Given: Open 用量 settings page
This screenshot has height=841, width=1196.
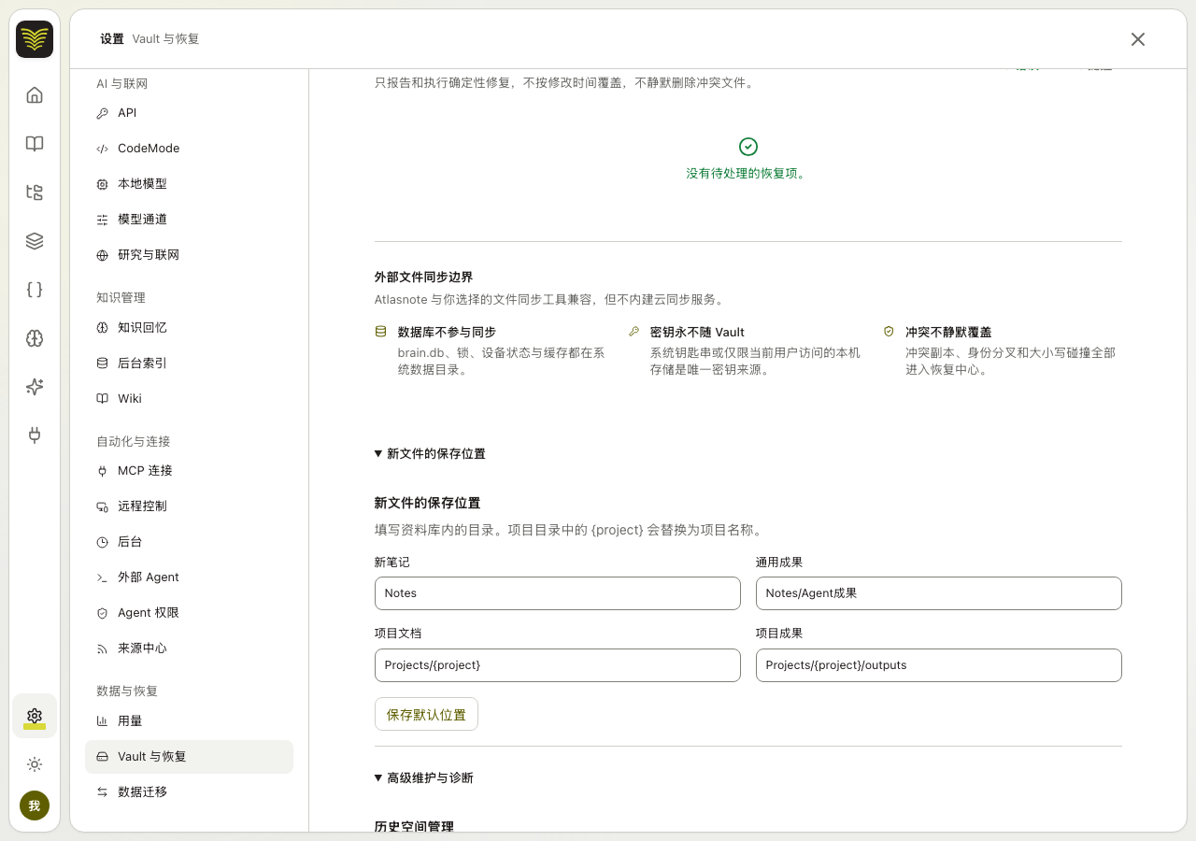Looking at the screenshot, I should [x=189, y=721].
